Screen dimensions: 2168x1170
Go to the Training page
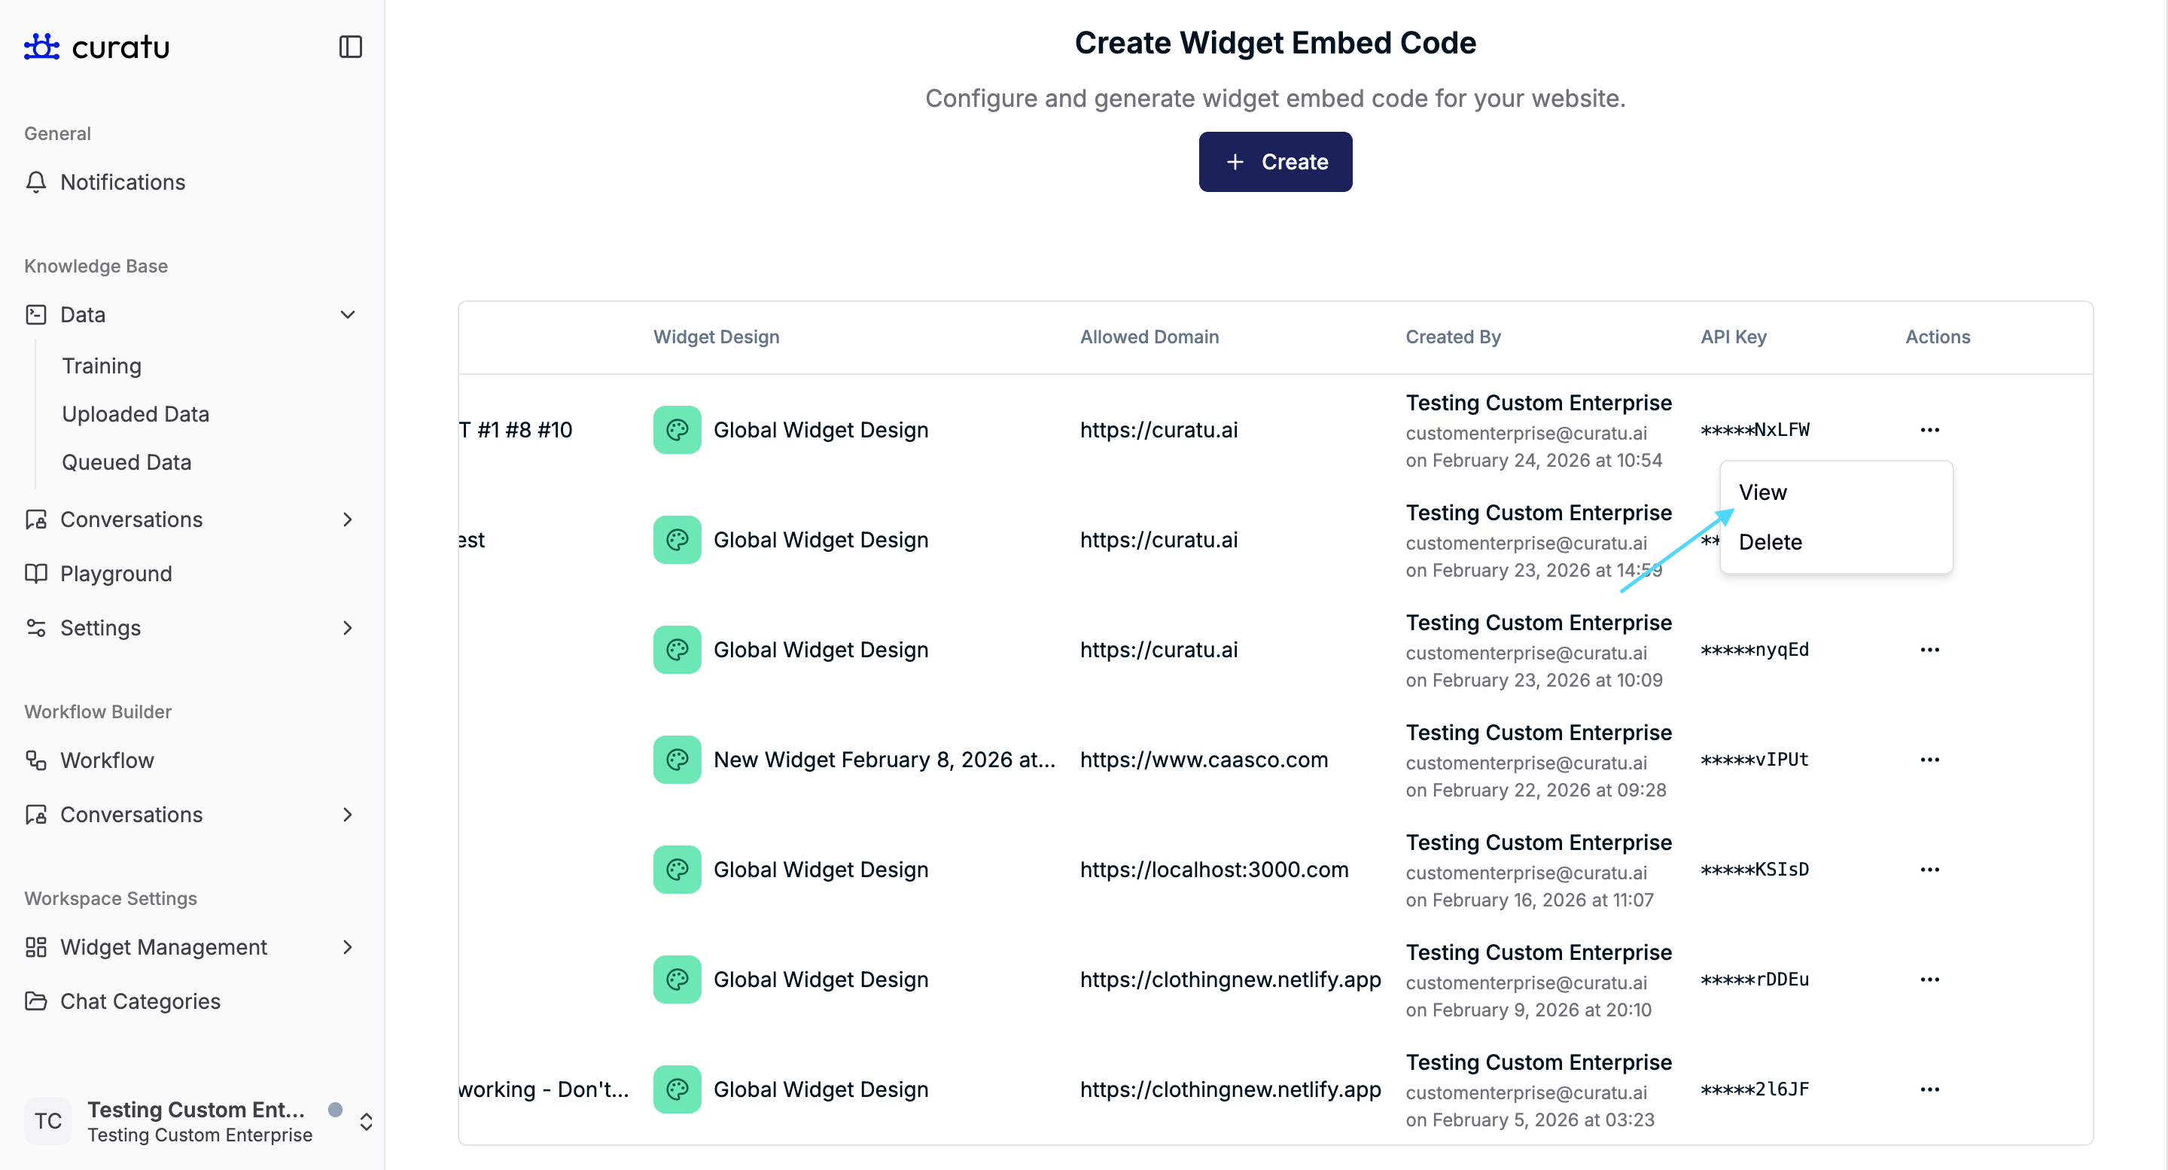102,366
